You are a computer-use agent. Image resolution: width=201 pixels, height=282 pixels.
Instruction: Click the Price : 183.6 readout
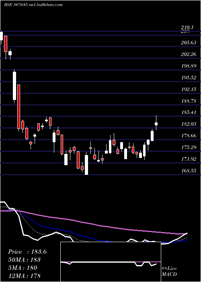point(27,252)
